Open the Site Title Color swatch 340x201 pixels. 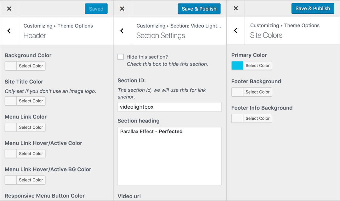tap(11, 101)
